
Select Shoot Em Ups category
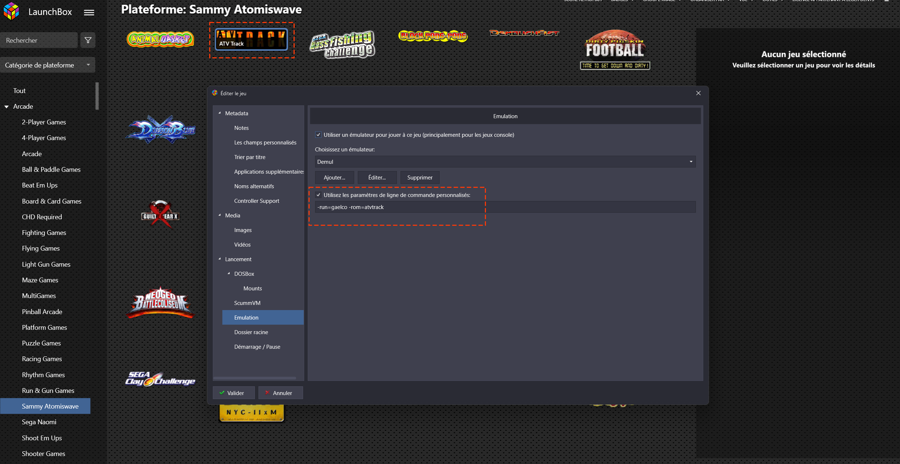pos(42,438)
